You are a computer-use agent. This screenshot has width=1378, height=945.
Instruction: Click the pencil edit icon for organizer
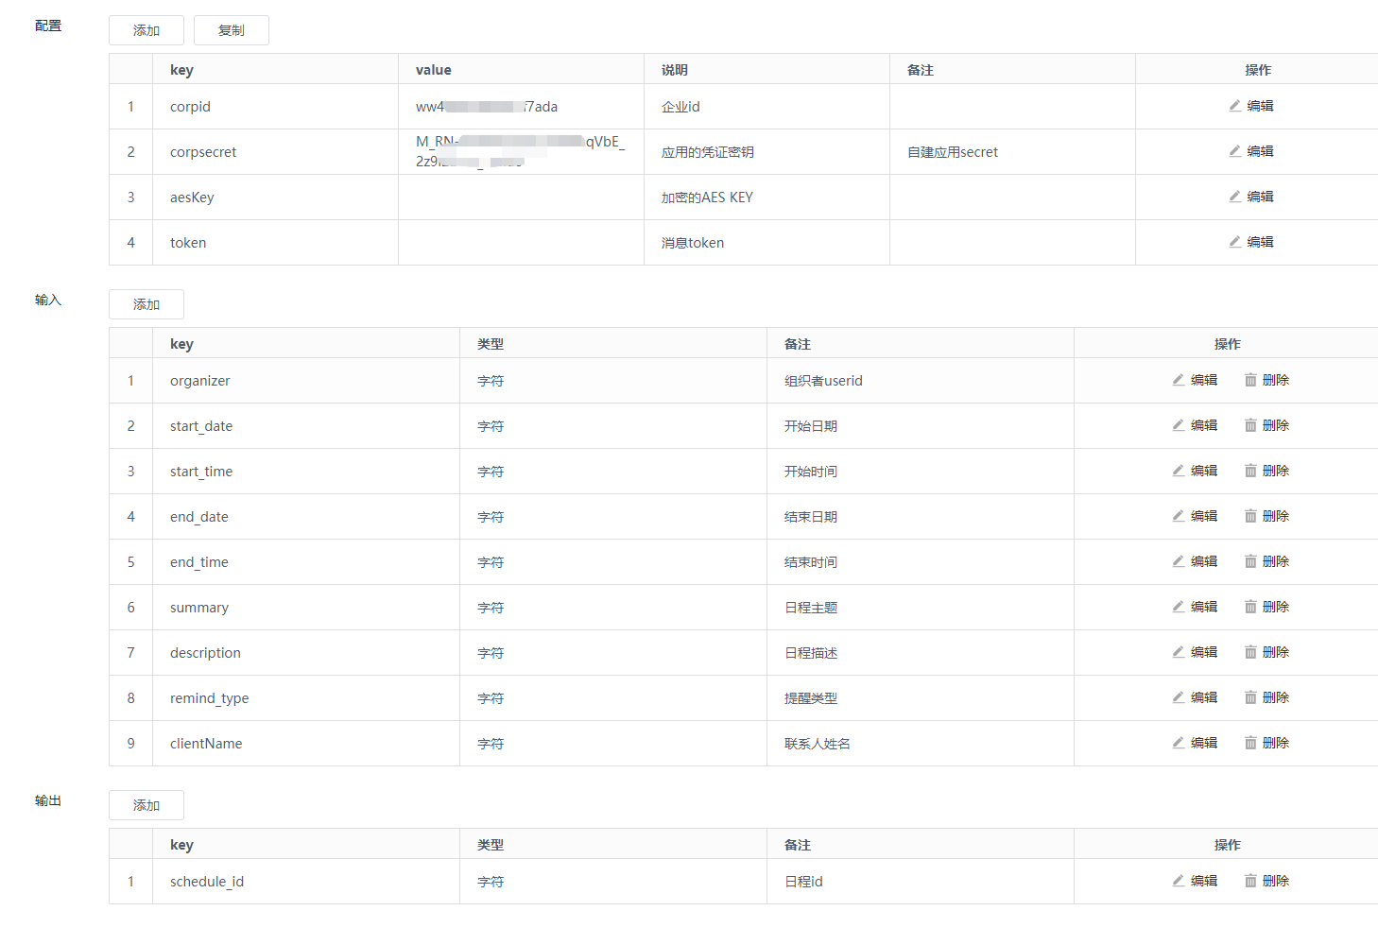1178,380
